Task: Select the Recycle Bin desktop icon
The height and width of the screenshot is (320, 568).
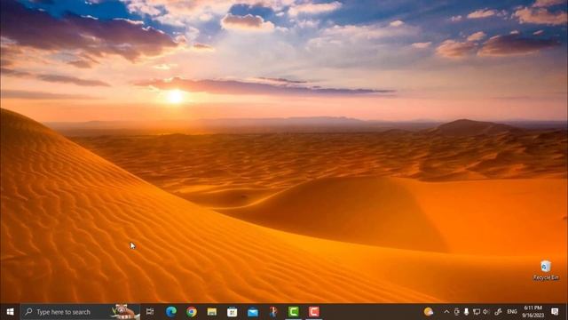Action: click(x=546, y=270)
